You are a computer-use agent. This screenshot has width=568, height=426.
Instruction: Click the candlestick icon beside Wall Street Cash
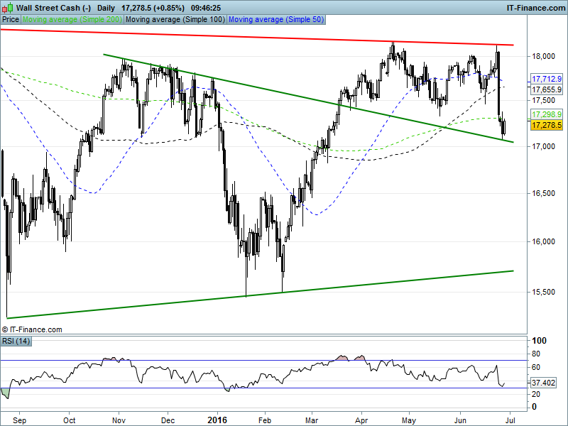(7, 8)
